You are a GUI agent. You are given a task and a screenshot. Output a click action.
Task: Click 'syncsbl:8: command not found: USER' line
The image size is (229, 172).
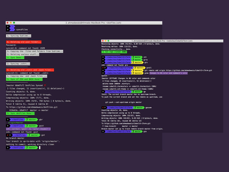[26, 48]
